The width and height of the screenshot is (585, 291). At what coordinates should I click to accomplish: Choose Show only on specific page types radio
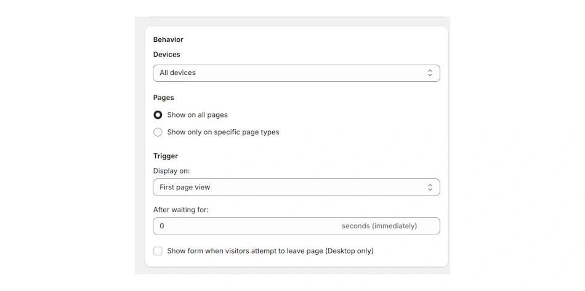(x=158, y=132)
